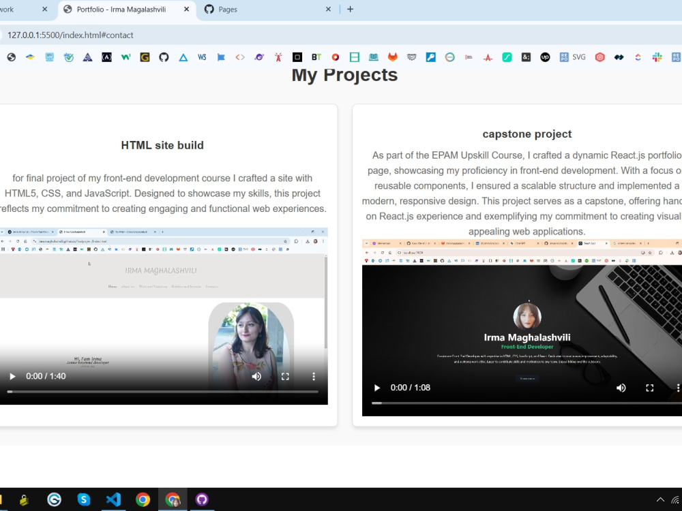Open the red Adobe-style A bookmark
This screenshot has height=511, width=682.
pyautogui.click(x=488, y=57)
